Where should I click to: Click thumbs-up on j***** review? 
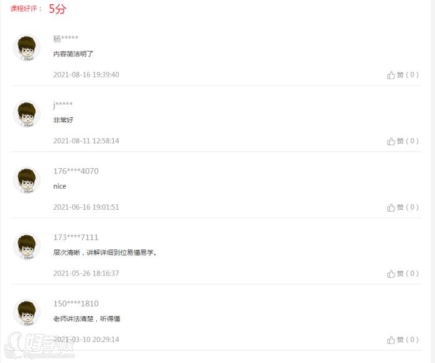point(403,141)
